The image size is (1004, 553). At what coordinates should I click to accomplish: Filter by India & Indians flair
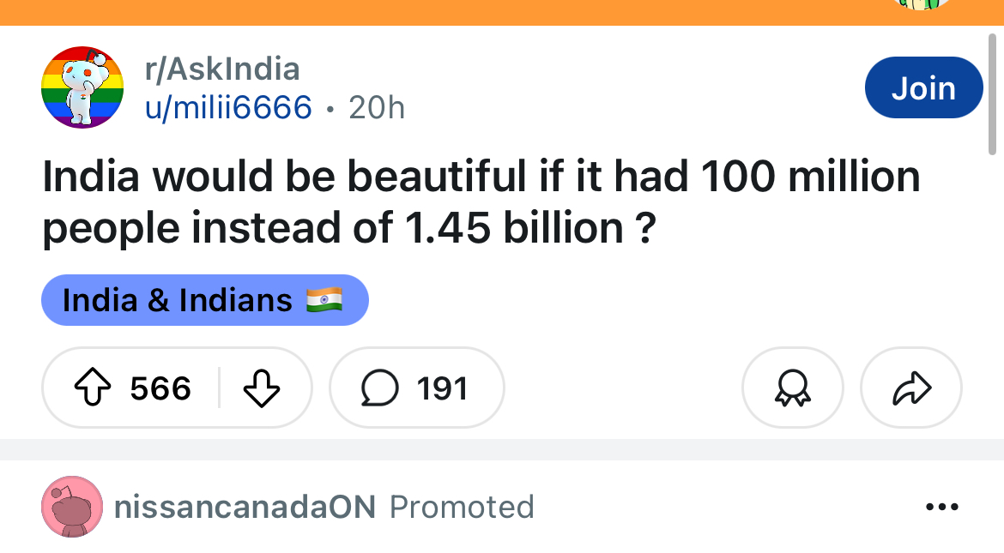pyautogui.click(x=205, y=300)
